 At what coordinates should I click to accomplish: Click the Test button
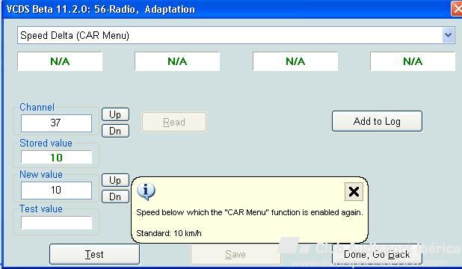point(94,254)
